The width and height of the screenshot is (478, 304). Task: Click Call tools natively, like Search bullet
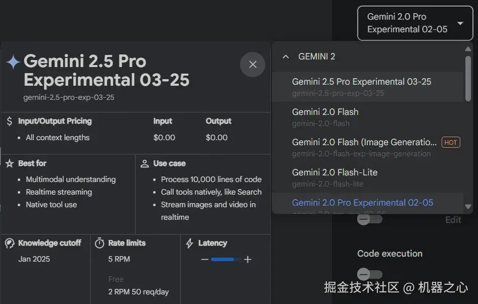[x=211, y=192]
